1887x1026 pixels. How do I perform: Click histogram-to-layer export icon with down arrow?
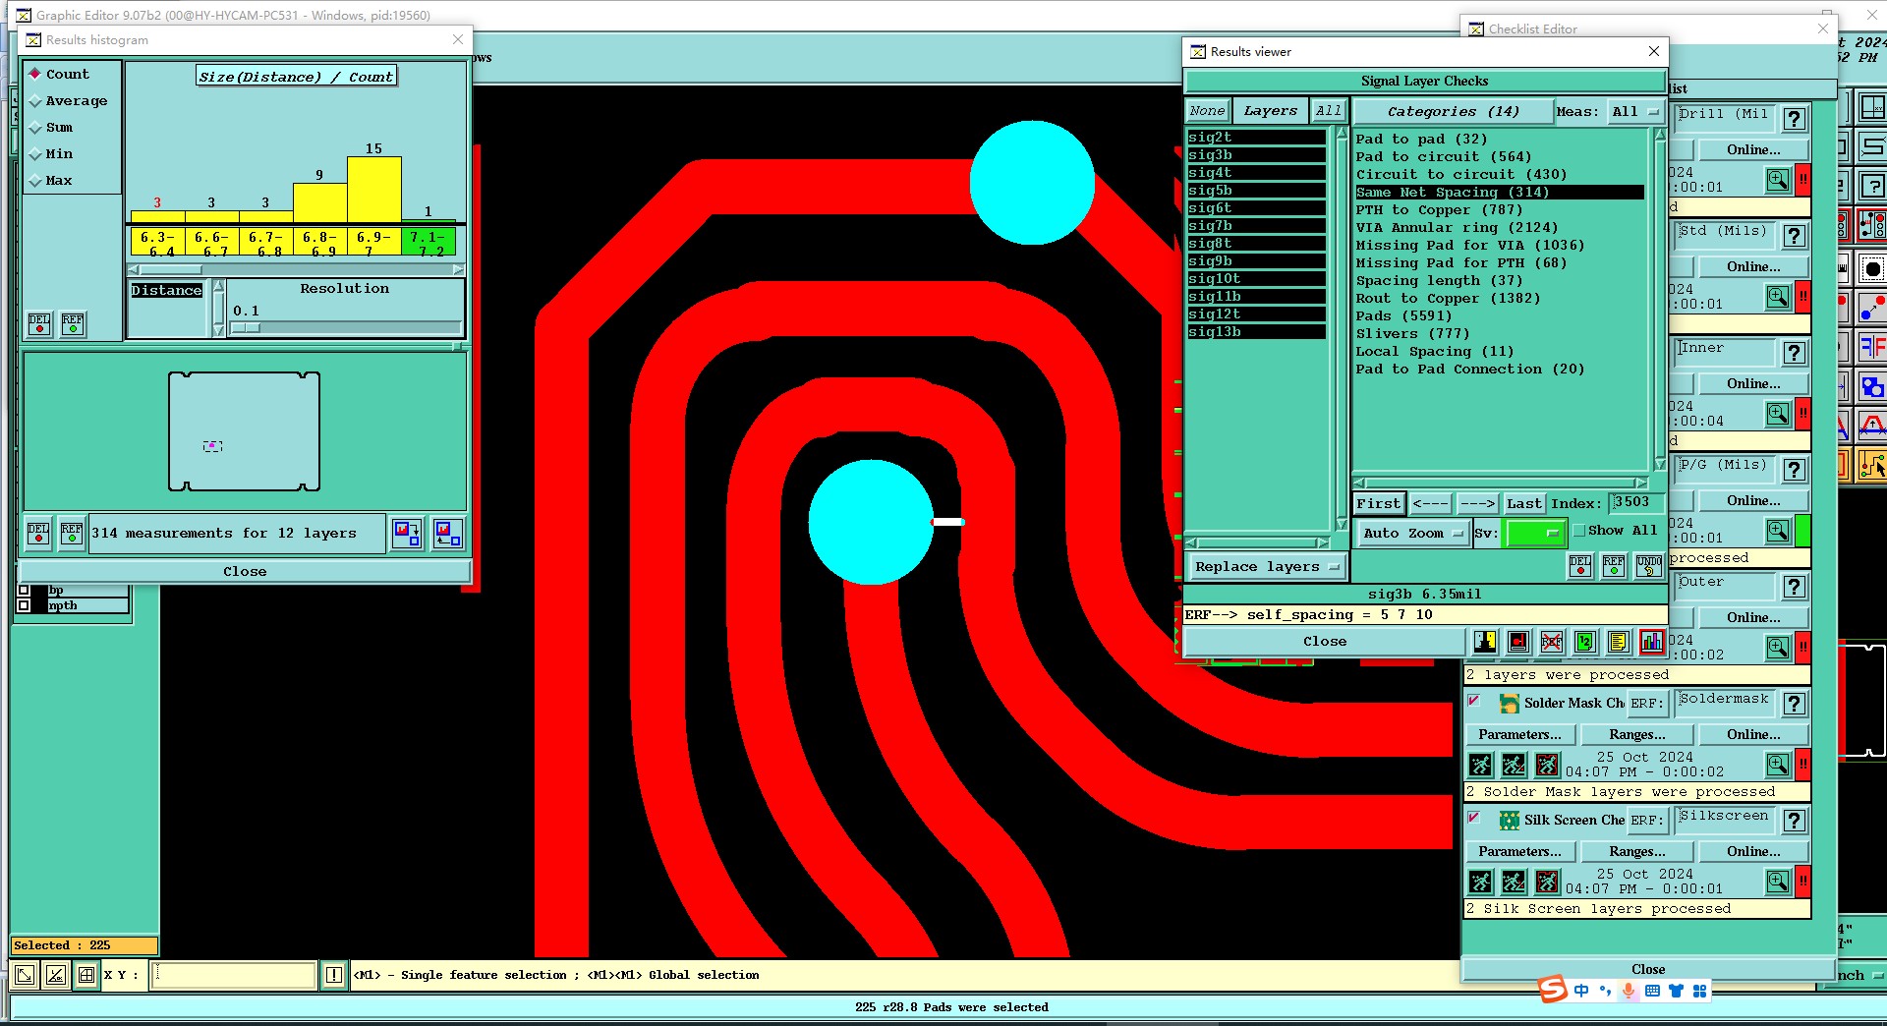[407, 533]
